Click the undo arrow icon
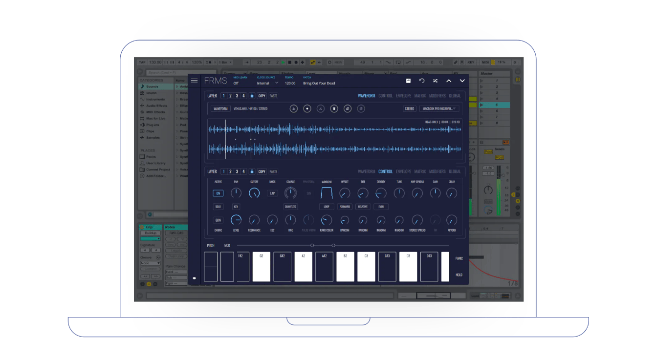The width and height of the screenshot is (657, 338). click(x=421, y=81)
